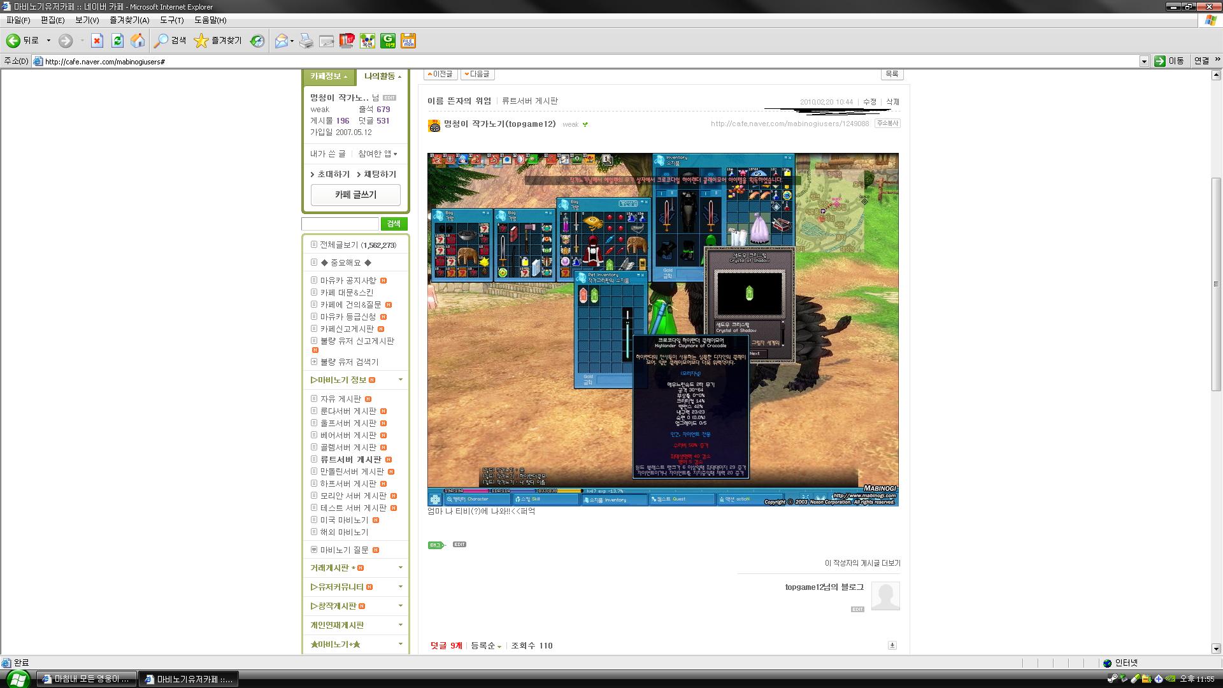Click the History toolbar icon

257,41
